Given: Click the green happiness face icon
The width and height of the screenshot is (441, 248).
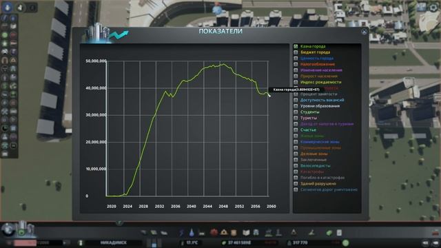Looking at the screenshot, I should click(346, 242).
